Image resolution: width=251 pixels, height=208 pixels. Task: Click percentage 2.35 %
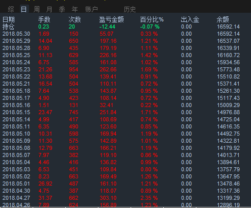click(x=149, y=198)
